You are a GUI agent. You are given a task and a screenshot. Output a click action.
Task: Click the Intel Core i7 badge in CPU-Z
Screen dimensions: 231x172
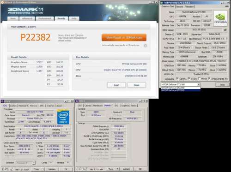[63, 117]
